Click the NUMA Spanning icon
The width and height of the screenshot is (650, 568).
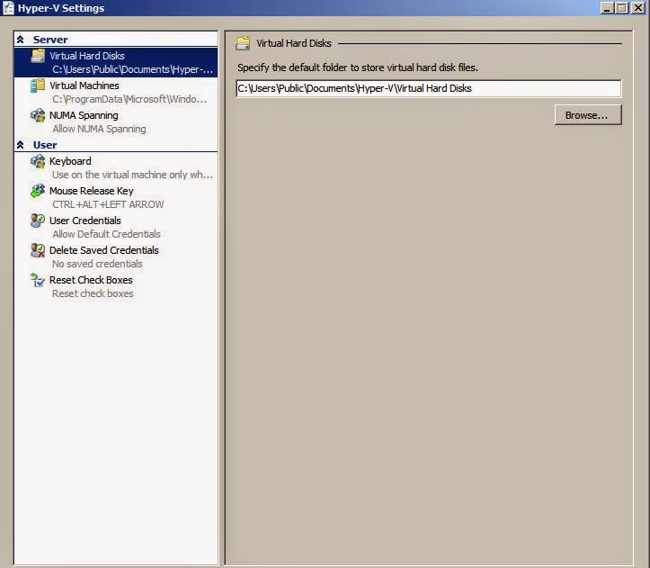coord(38,115)
